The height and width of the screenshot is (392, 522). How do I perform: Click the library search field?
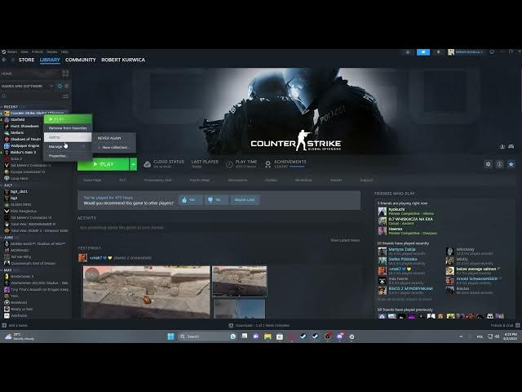click(32, 96)
